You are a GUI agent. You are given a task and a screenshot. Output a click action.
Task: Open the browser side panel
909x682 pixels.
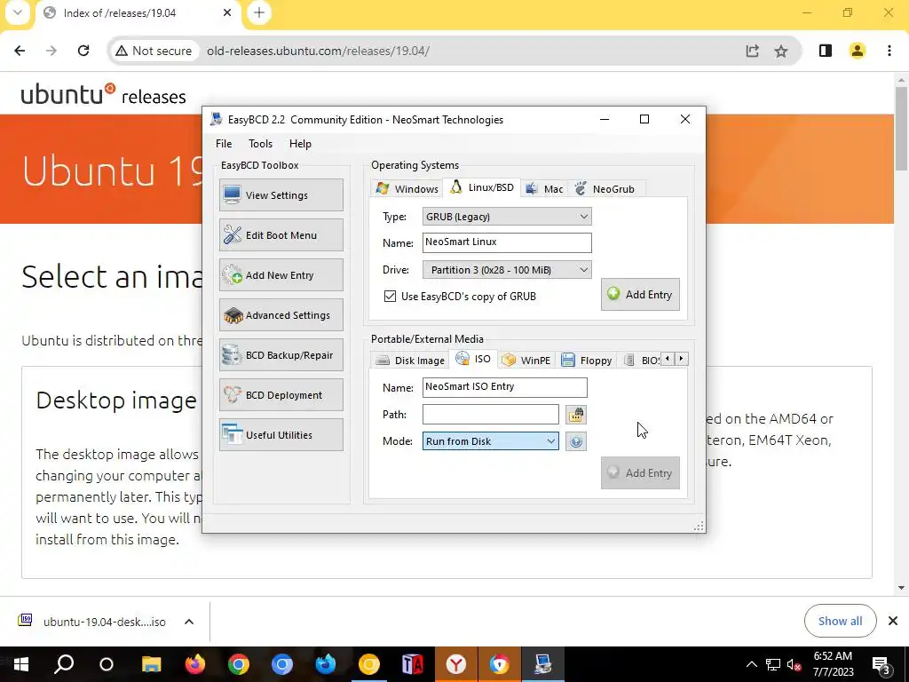tap(826, 51)
